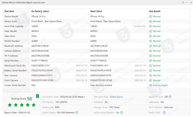Click help icon beside Verify Serial Number Yes
Image resolution: width=193 pixels, height=117 pixels.
(122, 112)
